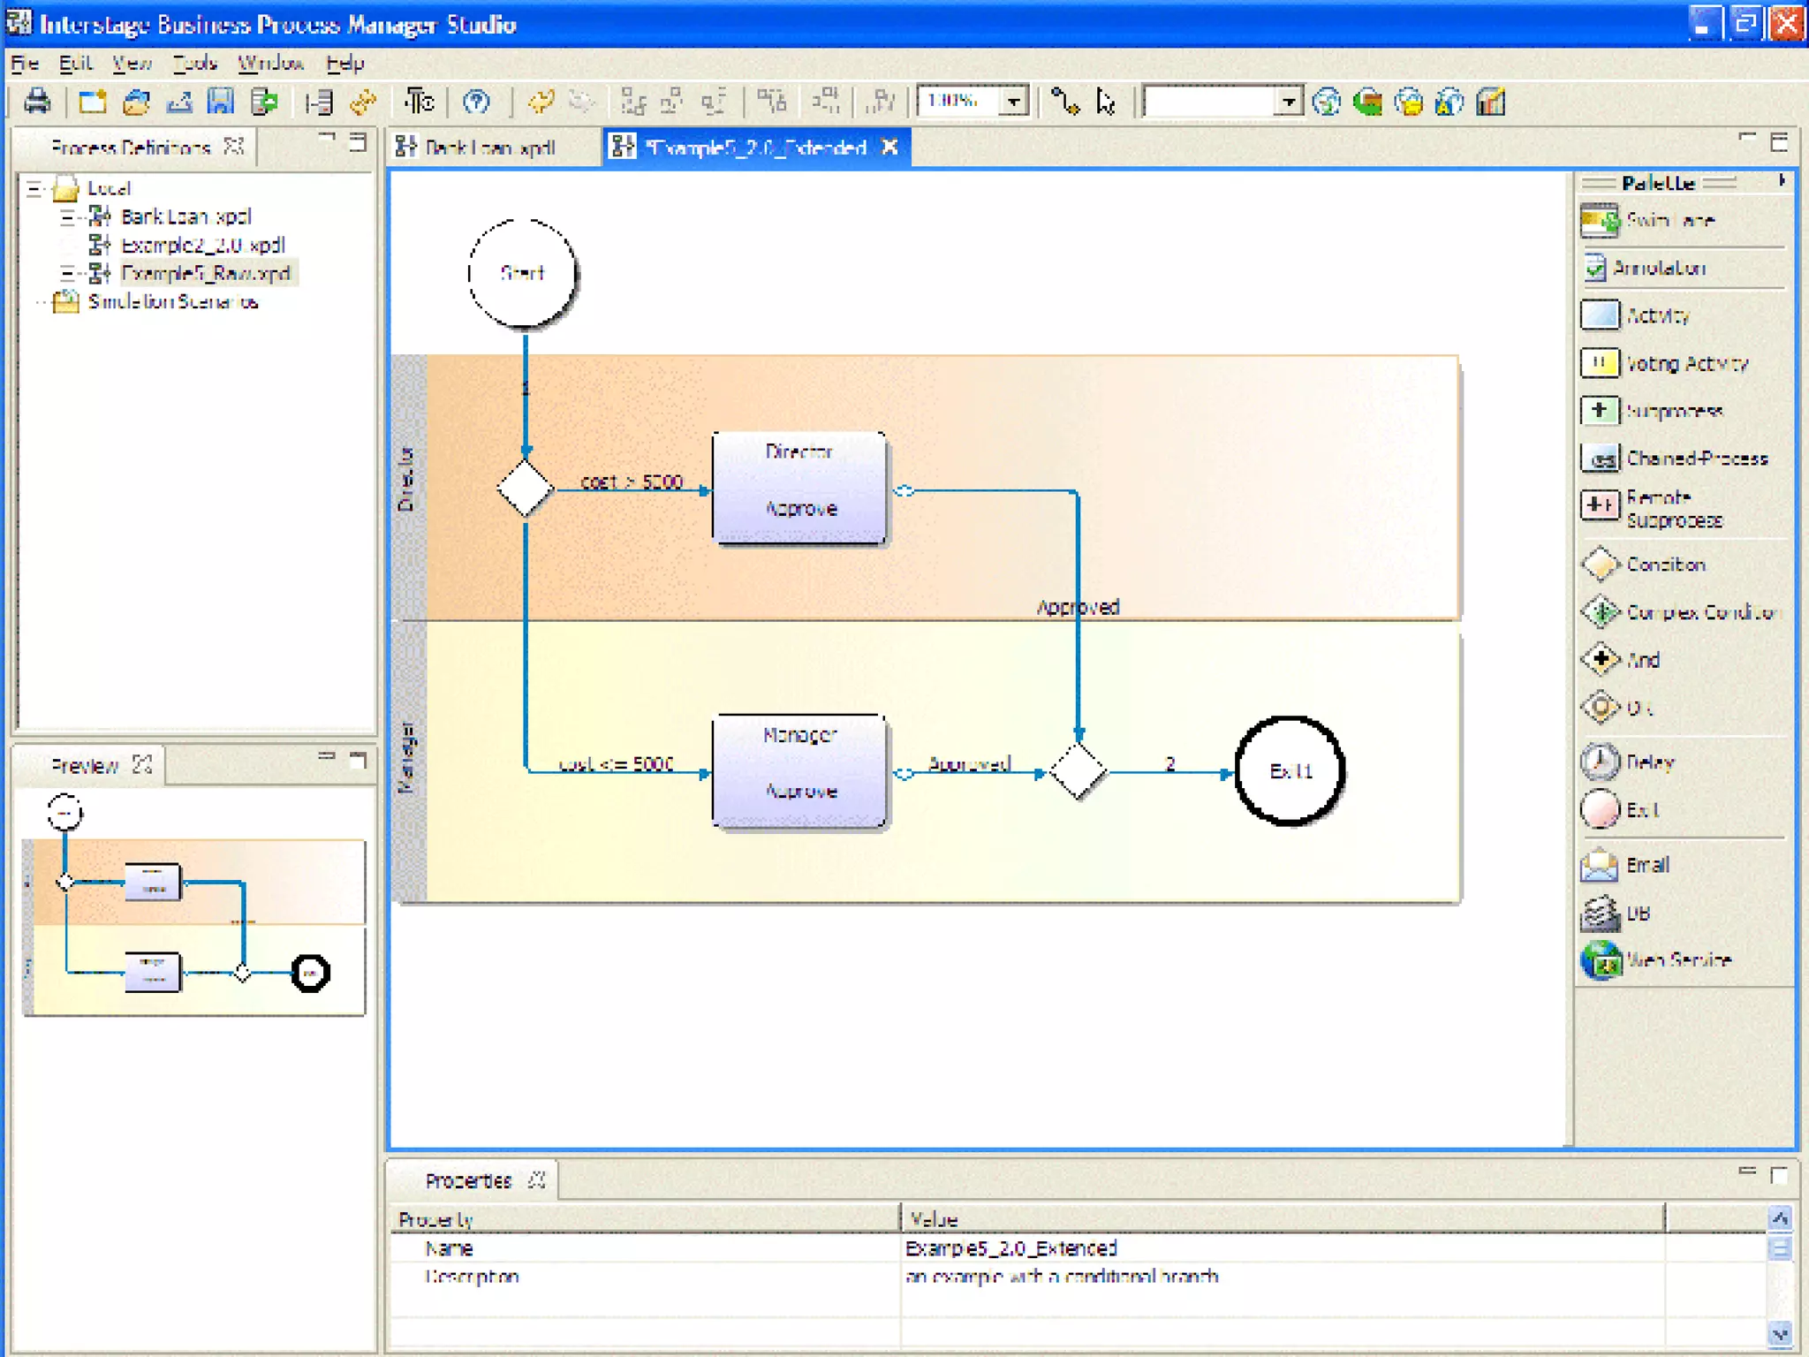Open the empty combo box dropdown in toolbar
Viewport: 1809px width, 1357px height.
[x=1289, y=102]
